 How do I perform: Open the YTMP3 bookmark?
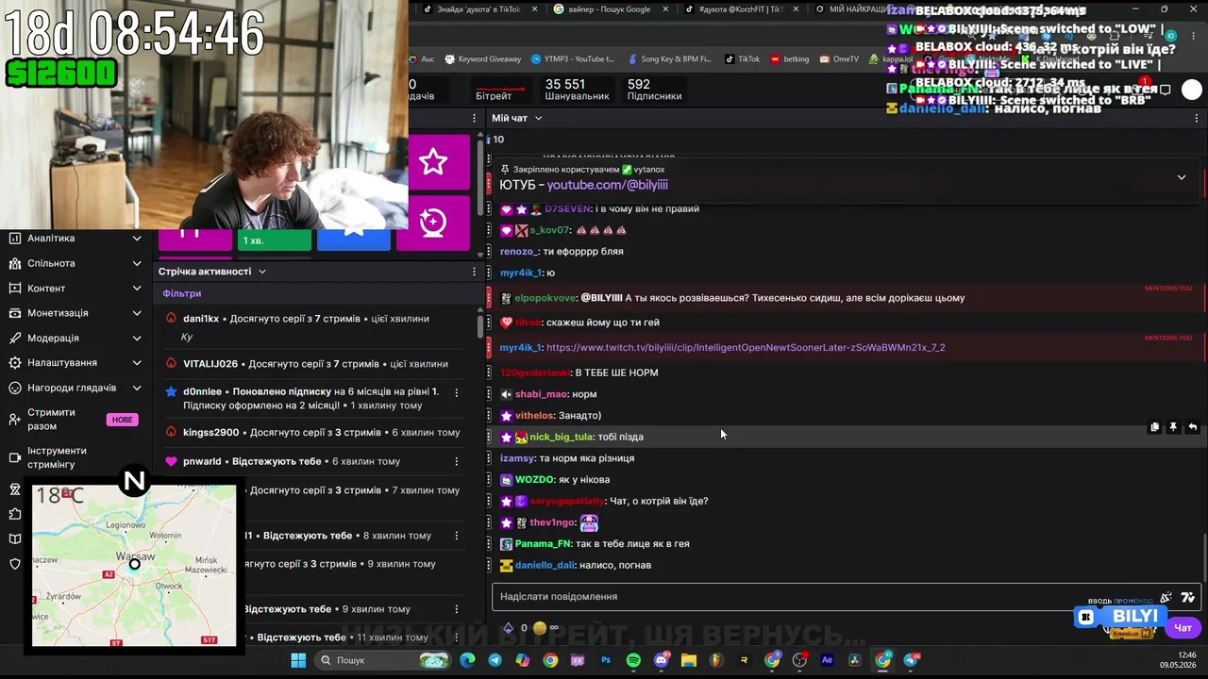(572, 58)
